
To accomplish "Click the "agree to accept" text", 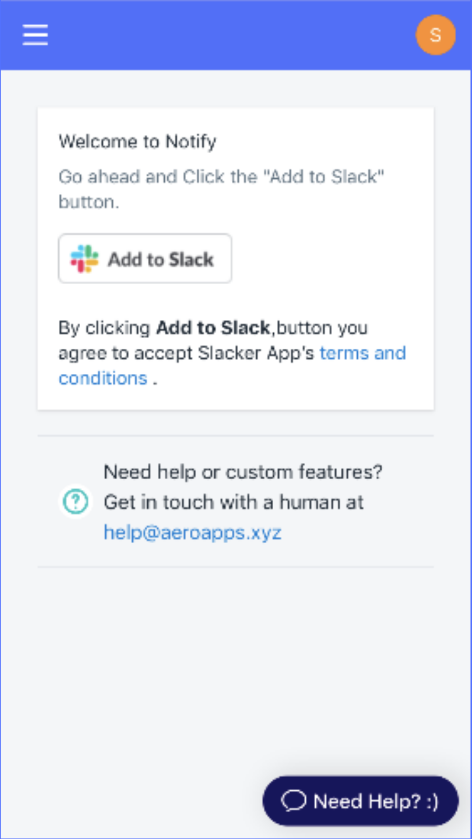I will pyautogui.click(x=126, y=353).
